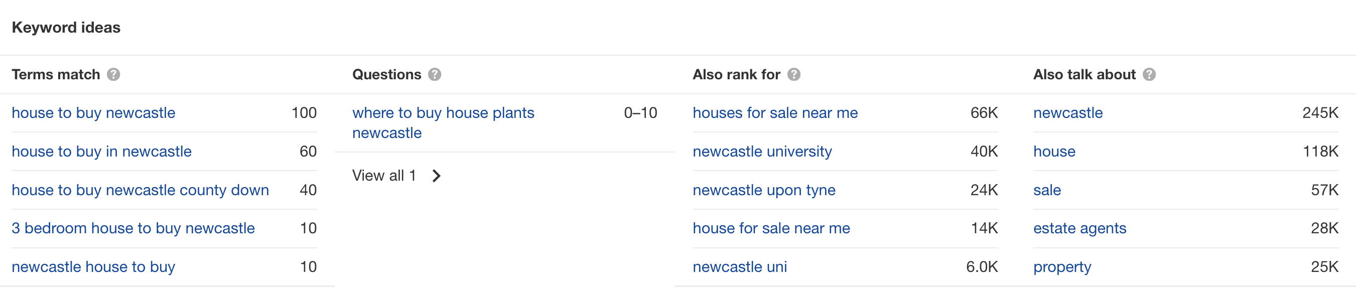Open 'house to buy newcastle county down'
The height and width of the screenshot is (291, 1356).
click(x=140, y=190)
